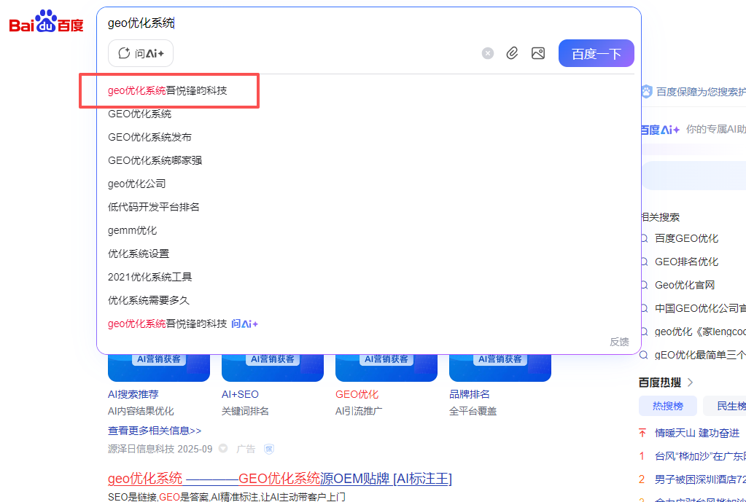Click the Baidu logo
The height and width of the screenshot is (502, 746).
(46, 21)
